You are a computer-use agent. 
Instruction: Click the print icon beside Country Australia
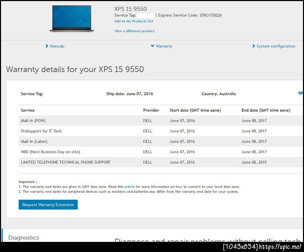(x=300, y=94)
